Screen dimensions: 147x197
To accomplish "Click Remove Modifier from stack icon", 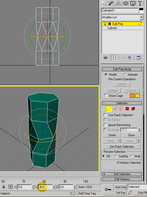I will tap(129, 58).
